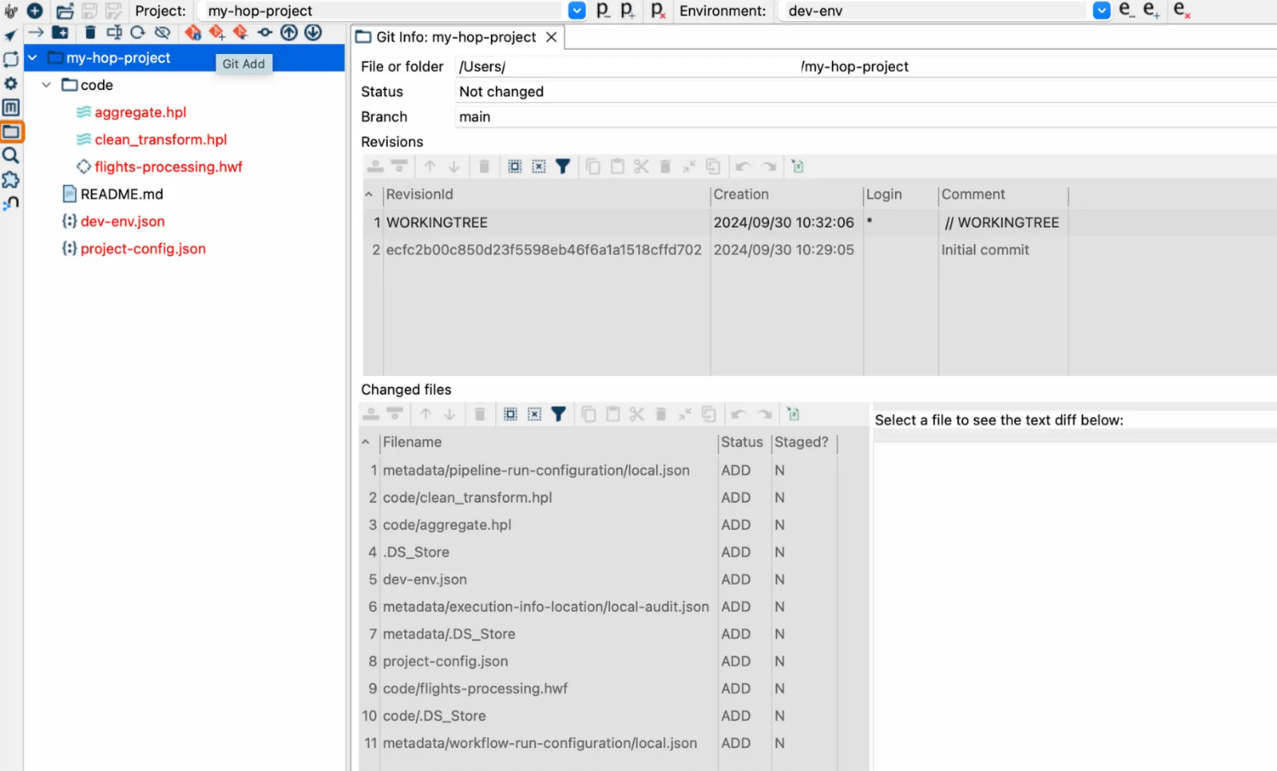Open clean_transform.hpl in the file tree
Image resolution: width=1277 pixels, height=771 pixels.
click(x=160, y=140)
